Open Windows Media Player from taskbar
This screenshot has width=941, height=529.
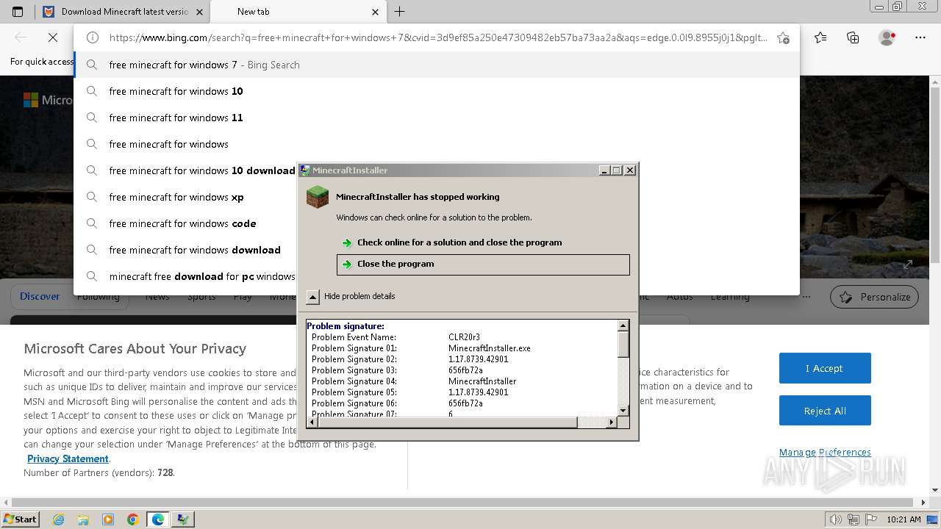[108, 519]
